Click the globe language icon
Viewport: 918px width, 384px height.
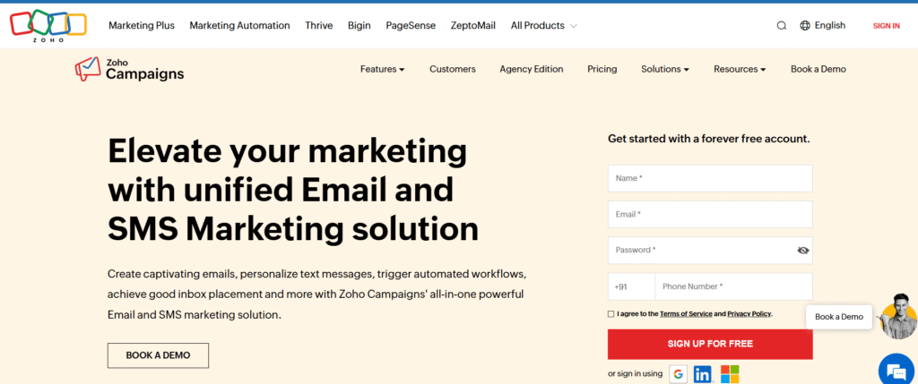(805, 26)
